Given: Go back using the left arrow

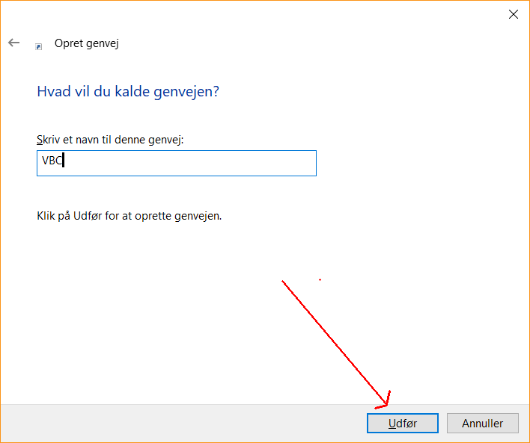Looking at the screenshot, I should [x=14, y=43].
